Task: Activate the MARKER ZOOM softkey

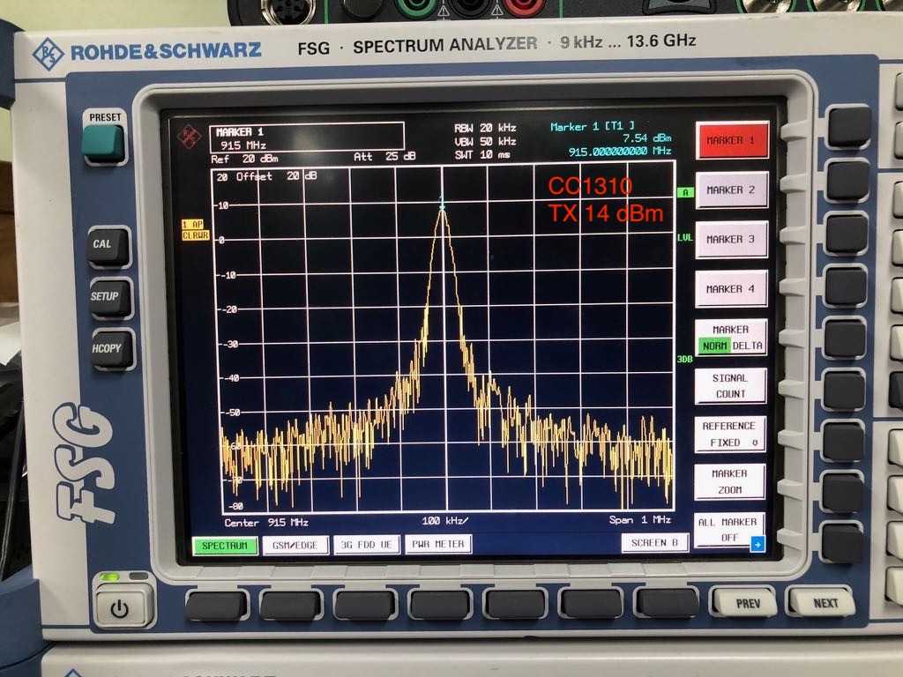Action: [x=729, y=482]
